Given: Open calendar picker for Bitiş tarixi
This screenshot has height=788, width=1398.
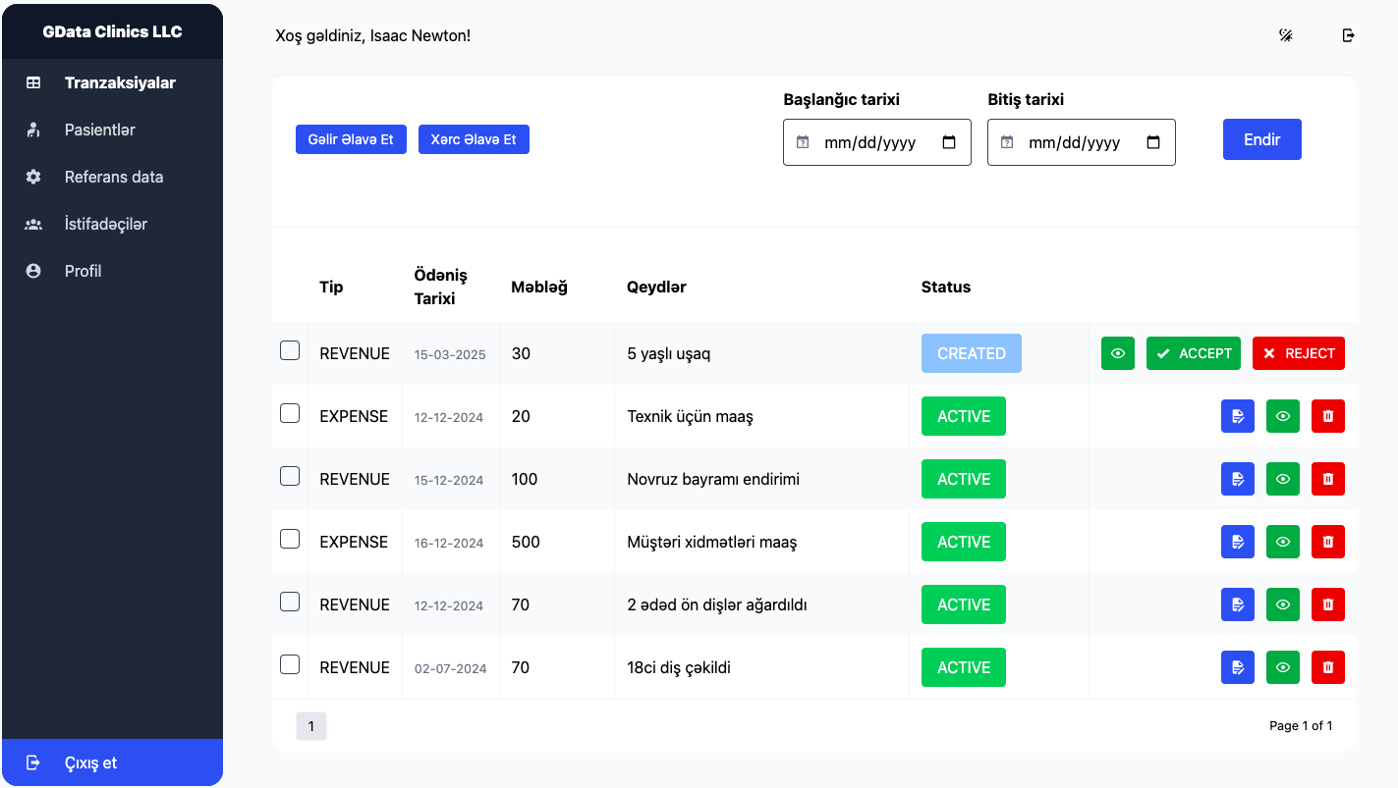Looking at the screenshot, I should pos(1153,142).
